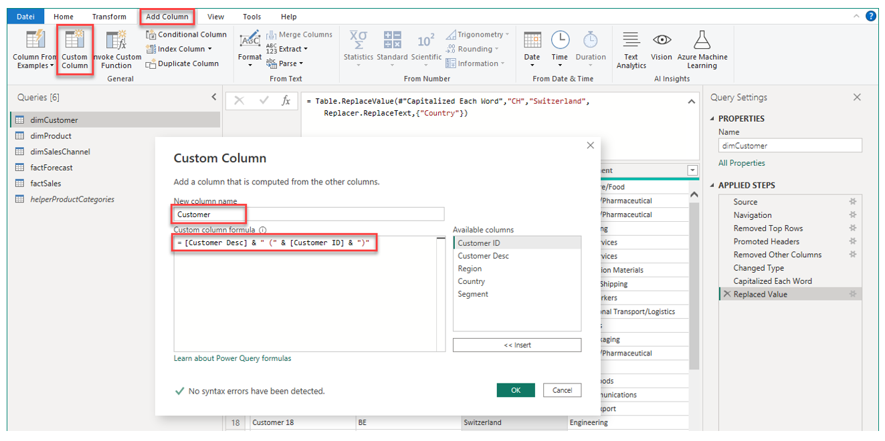This screenshot has width=885, height=441.
Task: Click Cancel in Custom Column dialog
Action: pyautogui.click(x=562, y=390)
